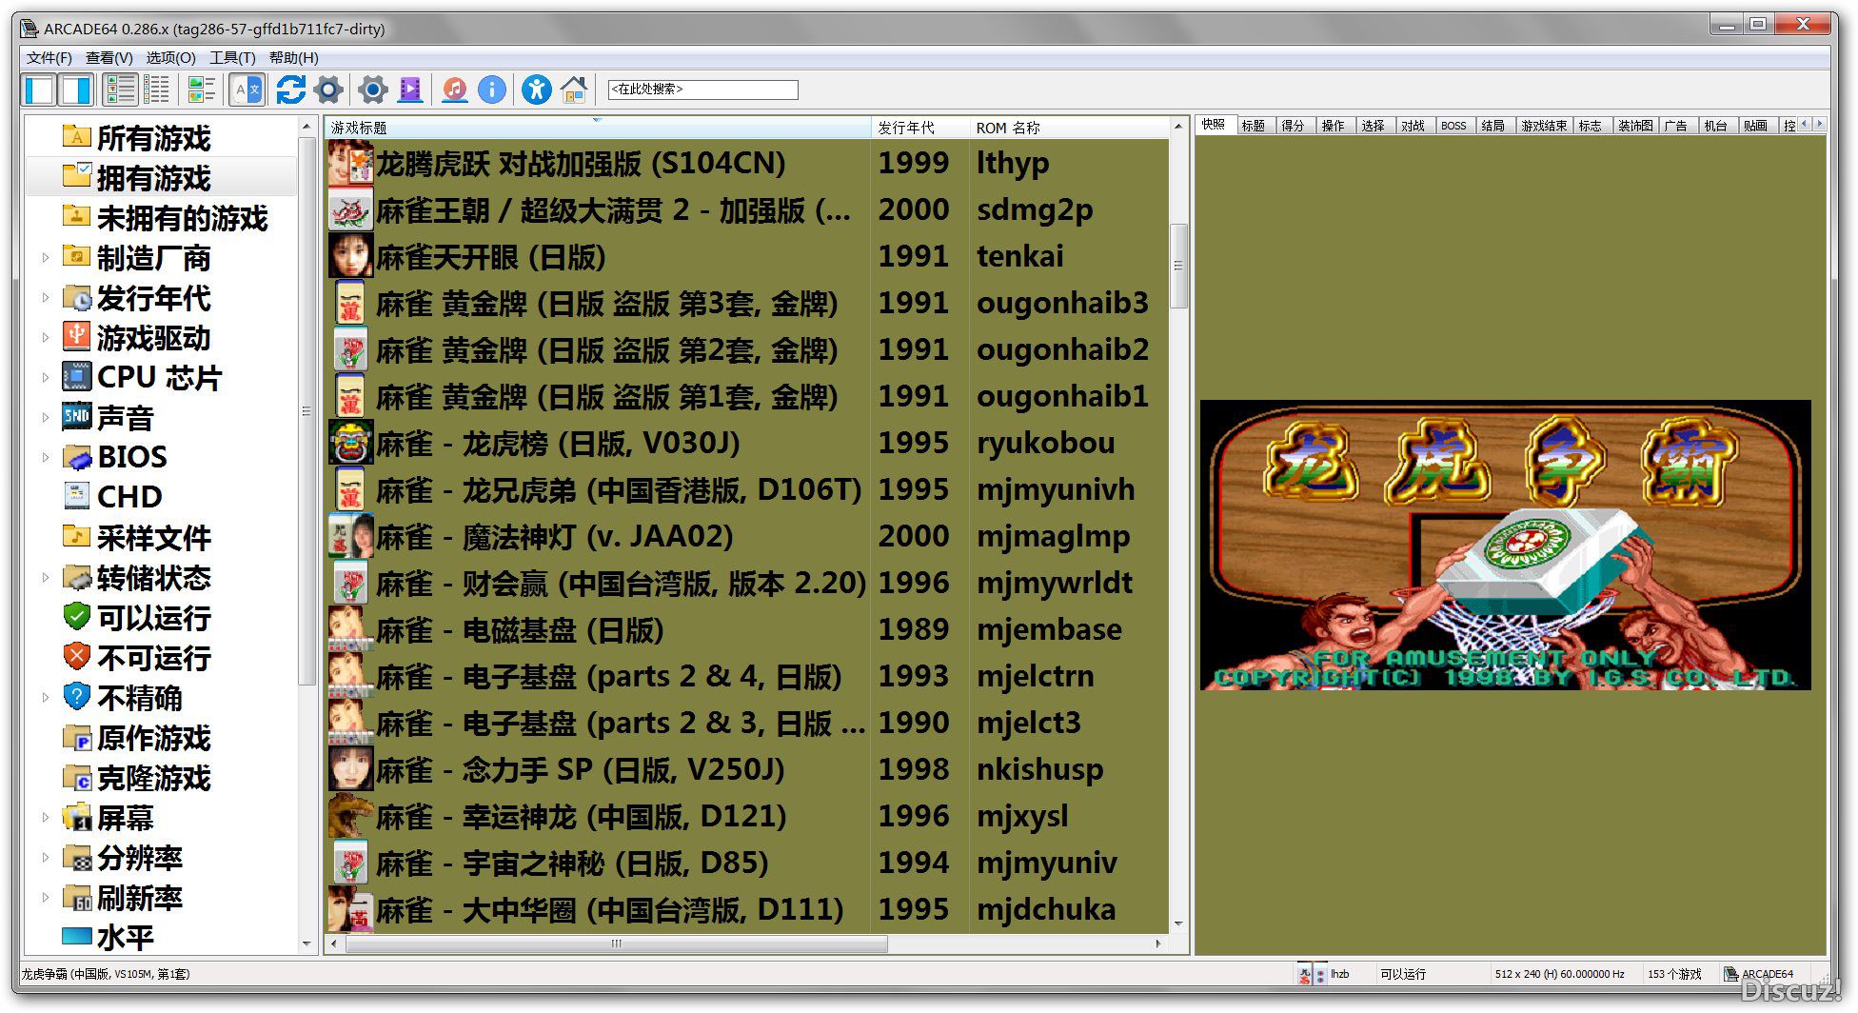
Task: Sort list by 发行年代 column header
Action: pyautogui.click(x=906, y=128)
